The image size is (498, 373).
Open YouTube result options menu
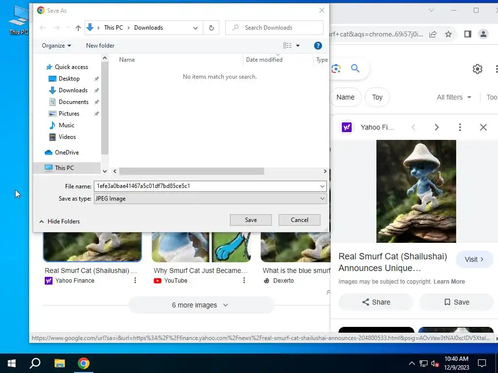pyautogui.click(x=244, y=280)
